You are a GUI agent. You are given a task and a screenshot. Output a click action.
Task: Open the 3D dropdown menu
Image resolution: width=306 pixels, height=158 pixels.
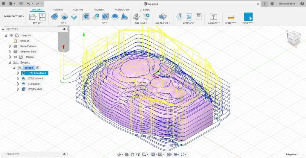[105, 23]
